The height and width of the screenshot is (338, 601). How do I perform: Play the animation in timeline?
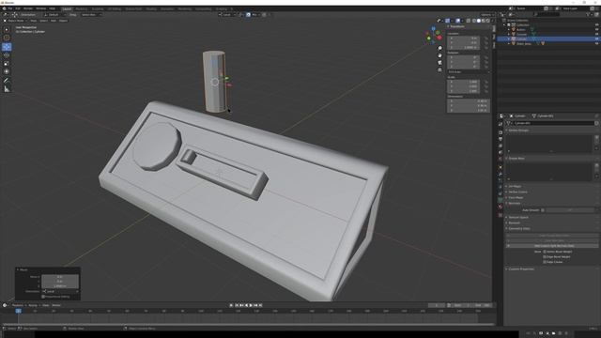pyautogui.click(x=251, y=305)
